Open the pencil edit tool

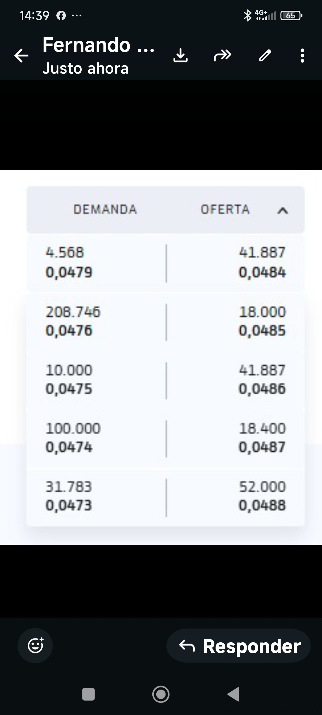pyautogui.click(x=265, y=56)
